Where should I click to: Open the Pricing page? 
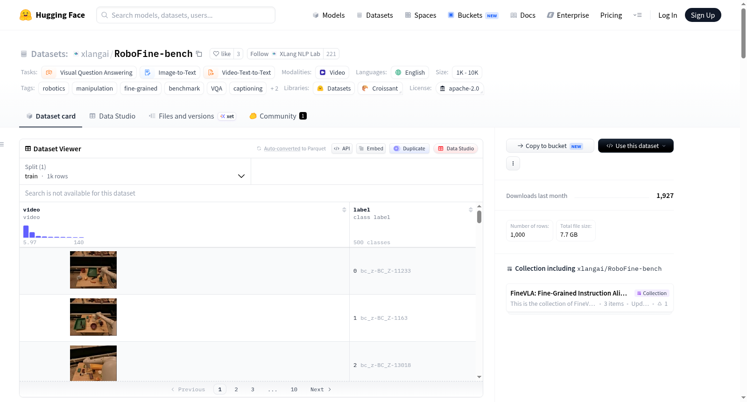tap(611, 15)
